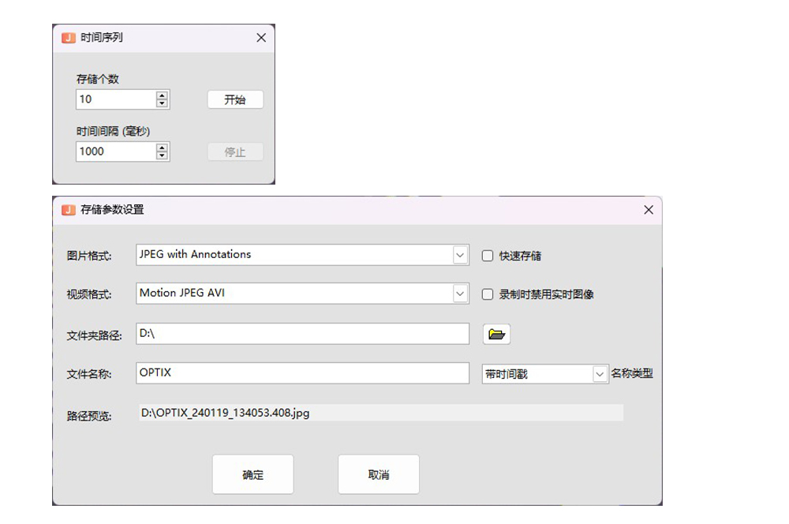Click 取消 to cancel storage settings

(x=379, y=474)
